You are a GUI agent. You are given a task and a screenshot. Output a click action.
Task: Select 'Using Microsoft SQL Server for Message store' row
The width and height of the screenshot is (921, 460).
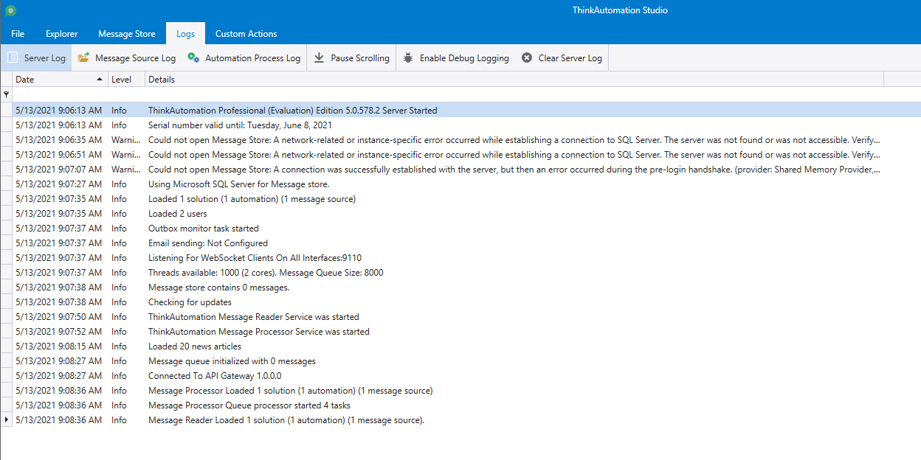pos(460,184)
